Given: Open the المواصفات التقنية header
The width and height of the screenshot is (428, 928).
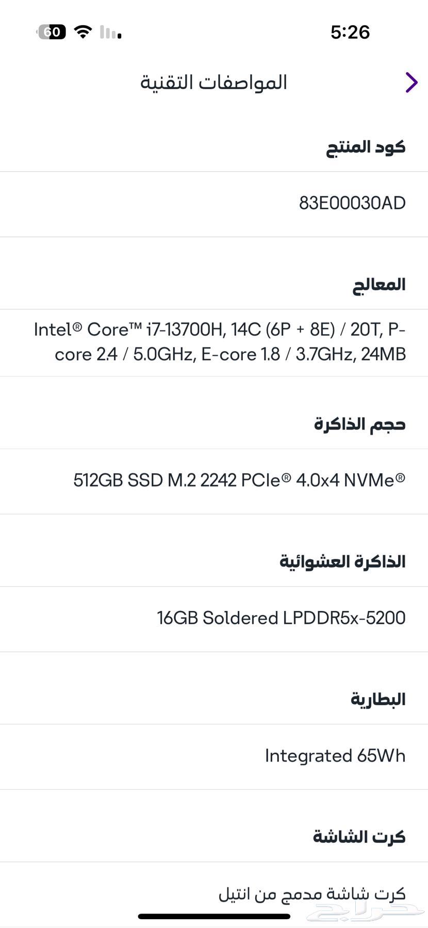Looking at the screenshot, I should click(213, 82).
